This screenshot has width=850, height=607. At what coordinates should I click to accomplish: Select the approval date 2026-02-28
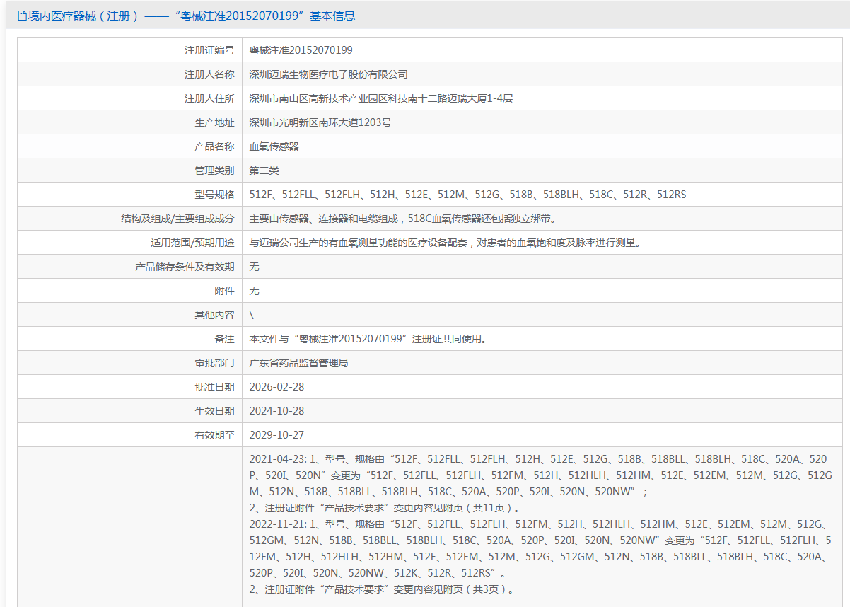[x=276, y=387]
